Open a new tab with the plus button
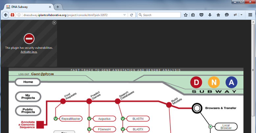Screen dimensions: 256x133 pyautogui.click(x=58, y=7)
